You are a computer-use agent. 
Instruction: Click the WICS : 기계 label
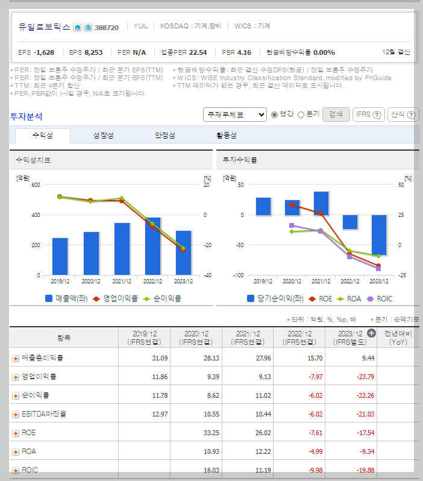(252, 26)
